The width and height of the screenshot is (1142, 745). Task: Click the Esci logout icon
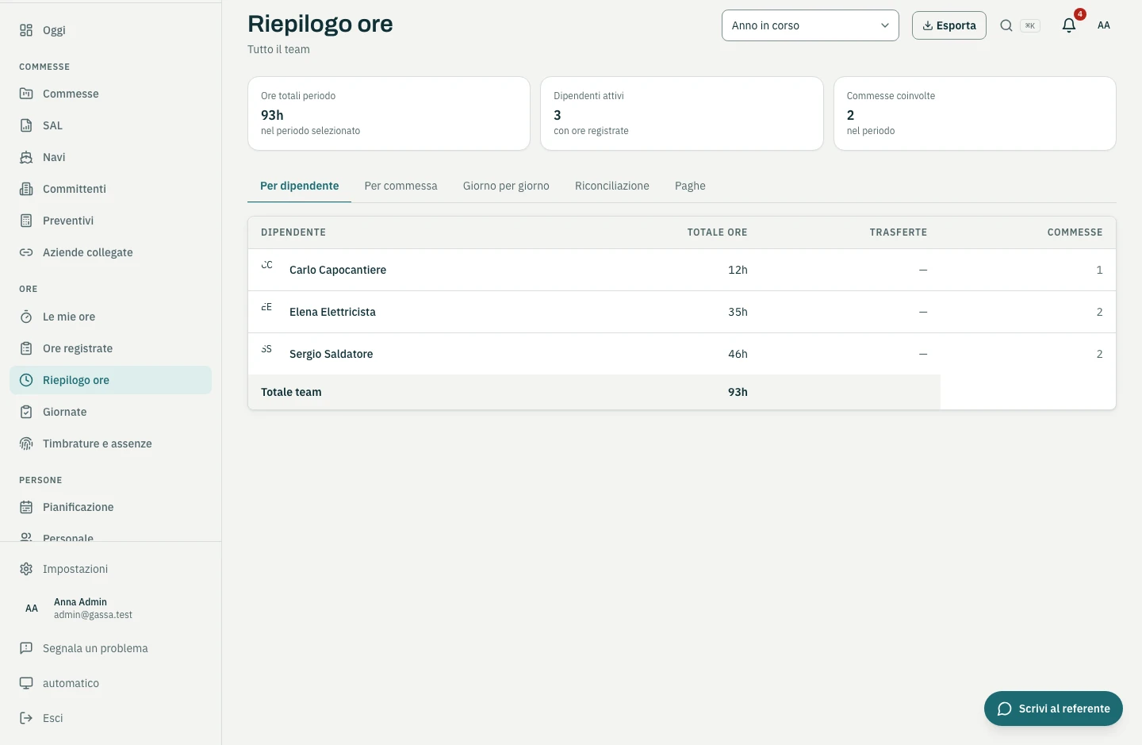point(26,718)
